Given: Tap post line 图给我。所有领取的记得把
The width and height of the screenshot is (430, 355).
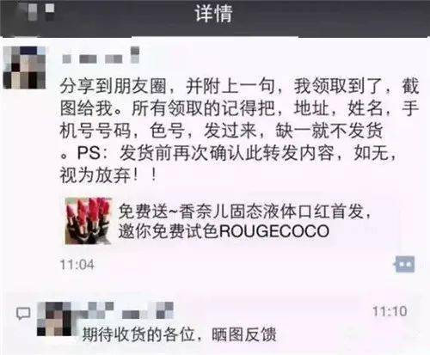Looking at the screenshot, I should (239, 108).
